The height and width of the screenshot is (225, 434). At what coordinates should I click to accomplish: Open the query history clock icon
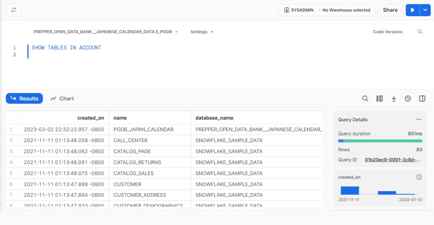tap(408, 99)
